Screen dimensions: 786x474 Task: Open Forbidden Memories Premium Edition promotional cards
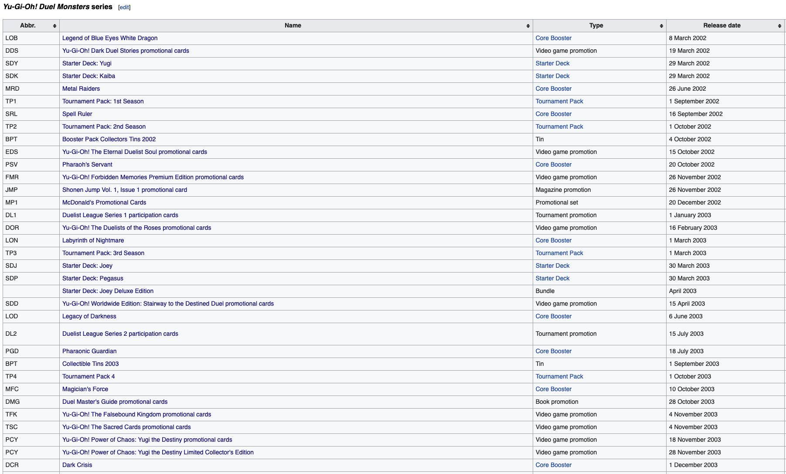(153, 177)
